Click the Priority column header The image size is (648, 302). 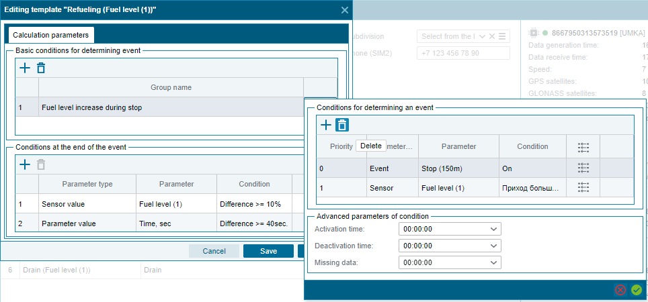coord(341,146)
